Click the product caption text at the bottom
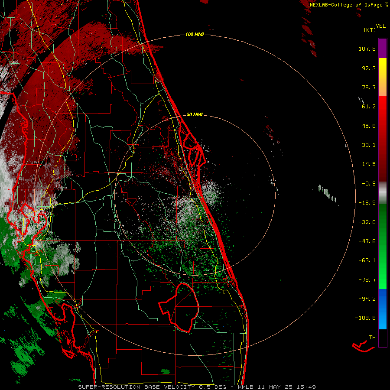Screen dimensions: 390x390 pos(197,387)
